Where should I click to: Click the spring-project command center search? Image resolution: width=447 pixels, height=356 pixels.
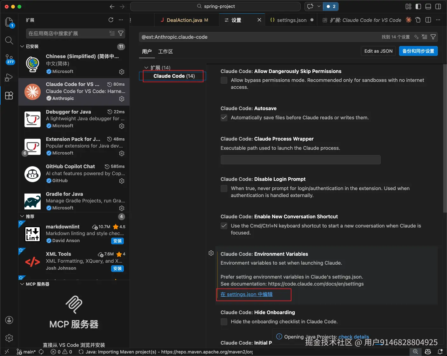[x=216, y=6]
